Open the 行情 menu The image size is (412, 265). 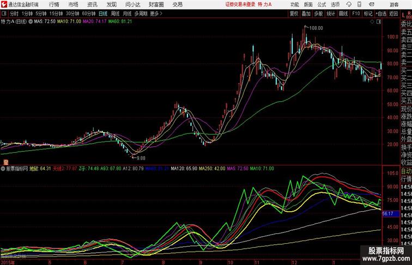pyautogui.click(x=54, y=4)
